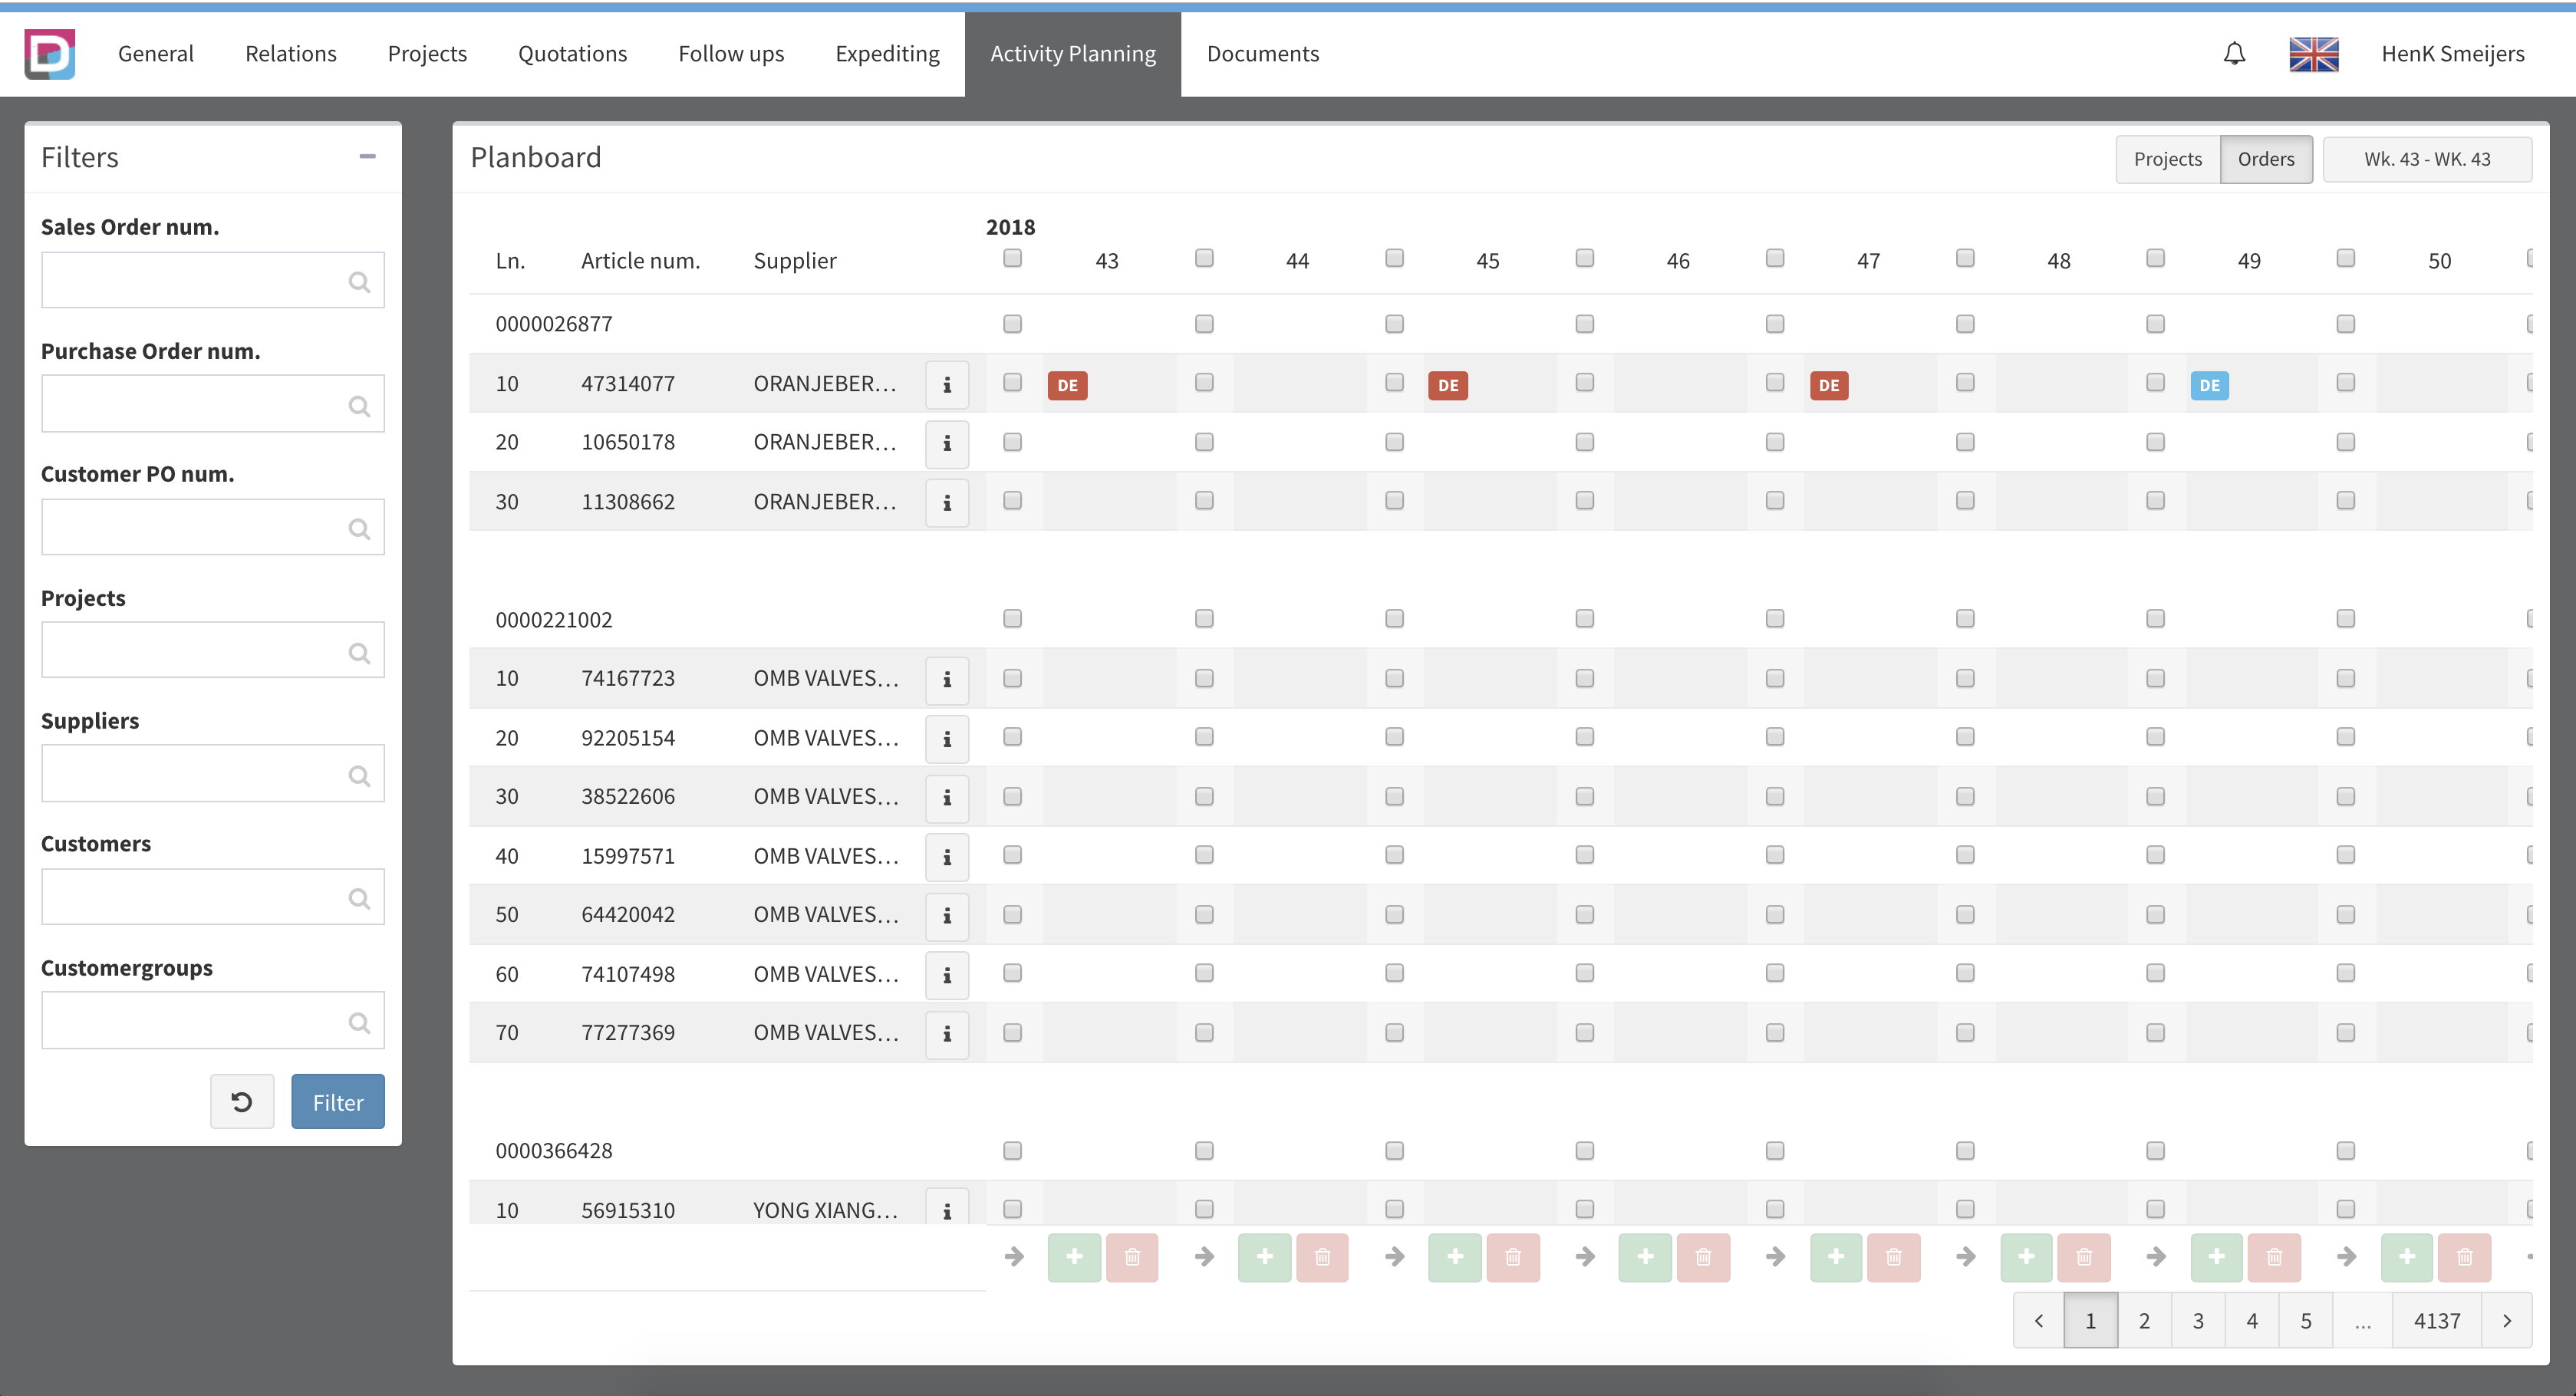Click the move arrow under week 49
Screen dimensions: 2576x1396
point(2156,1257)
